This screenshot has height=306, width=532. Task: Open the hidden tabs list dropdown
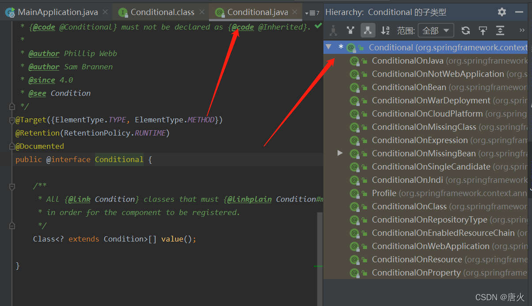(x=312, y=13)
